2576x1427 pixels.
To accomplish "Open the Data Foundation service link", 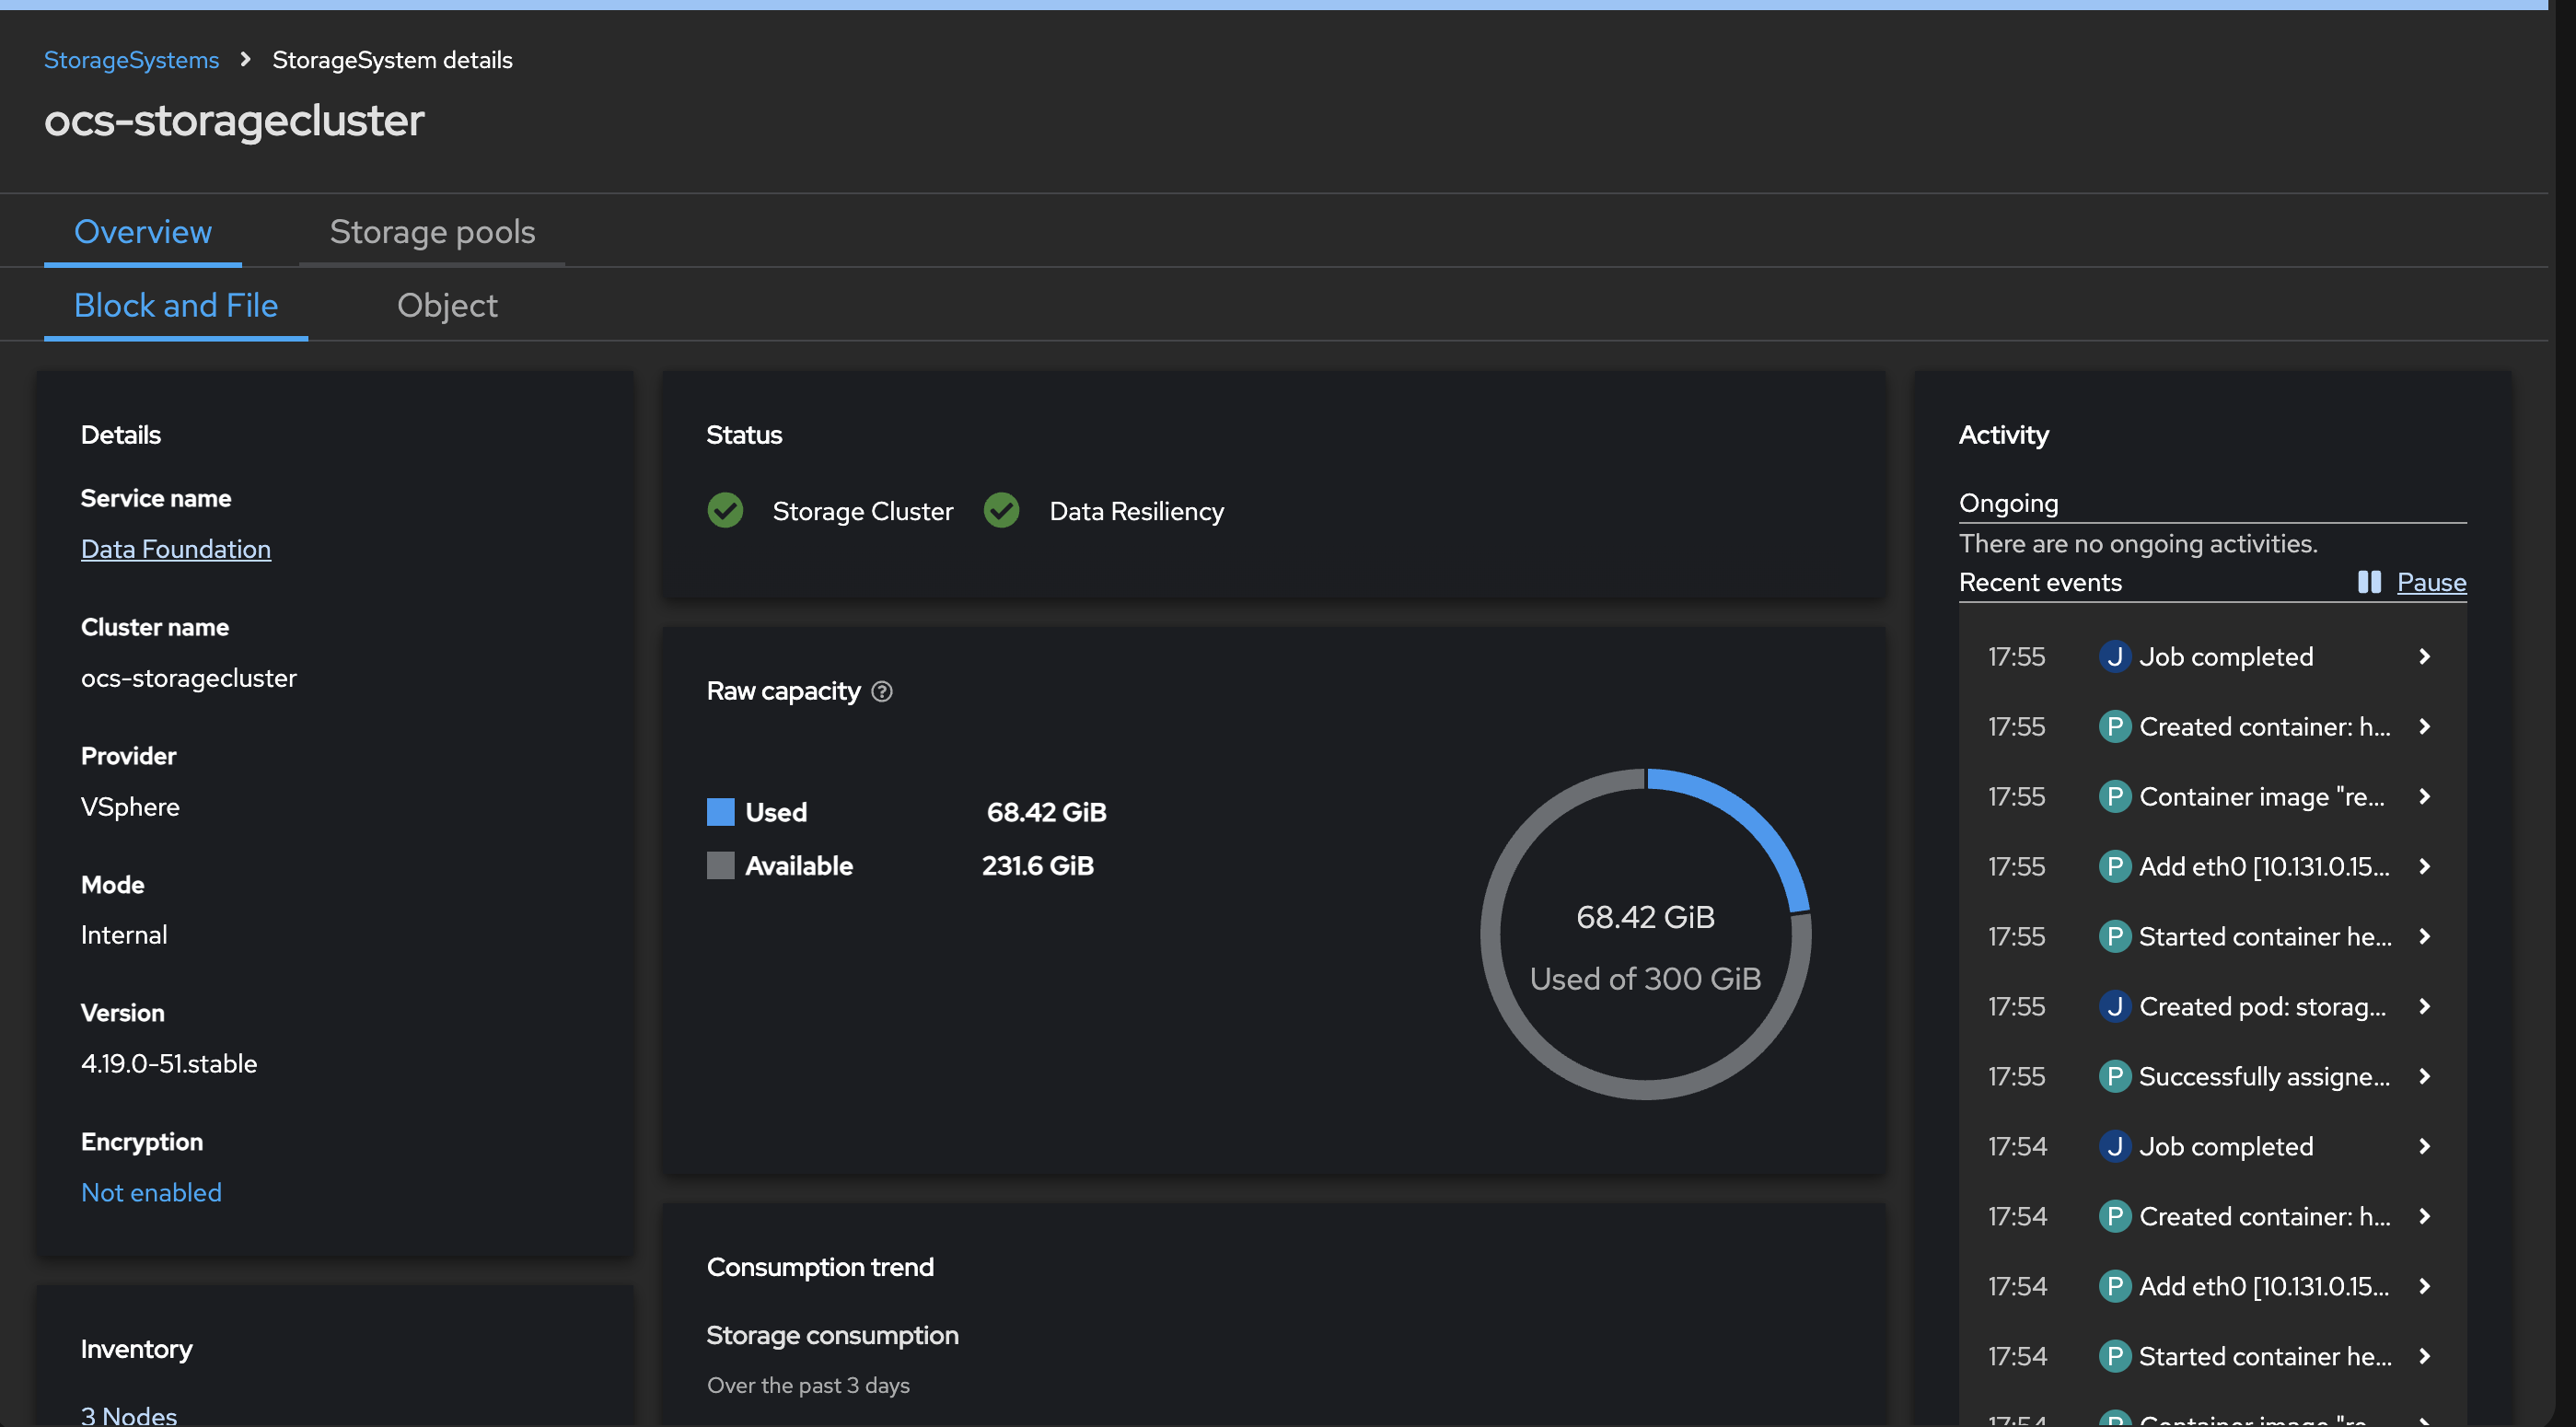I will pyautogui.click(x=176, y=549).
